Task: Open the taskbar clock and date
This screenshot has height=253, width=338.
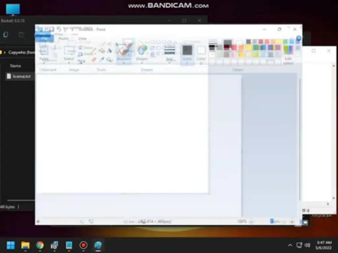Action: pos(324,245)
